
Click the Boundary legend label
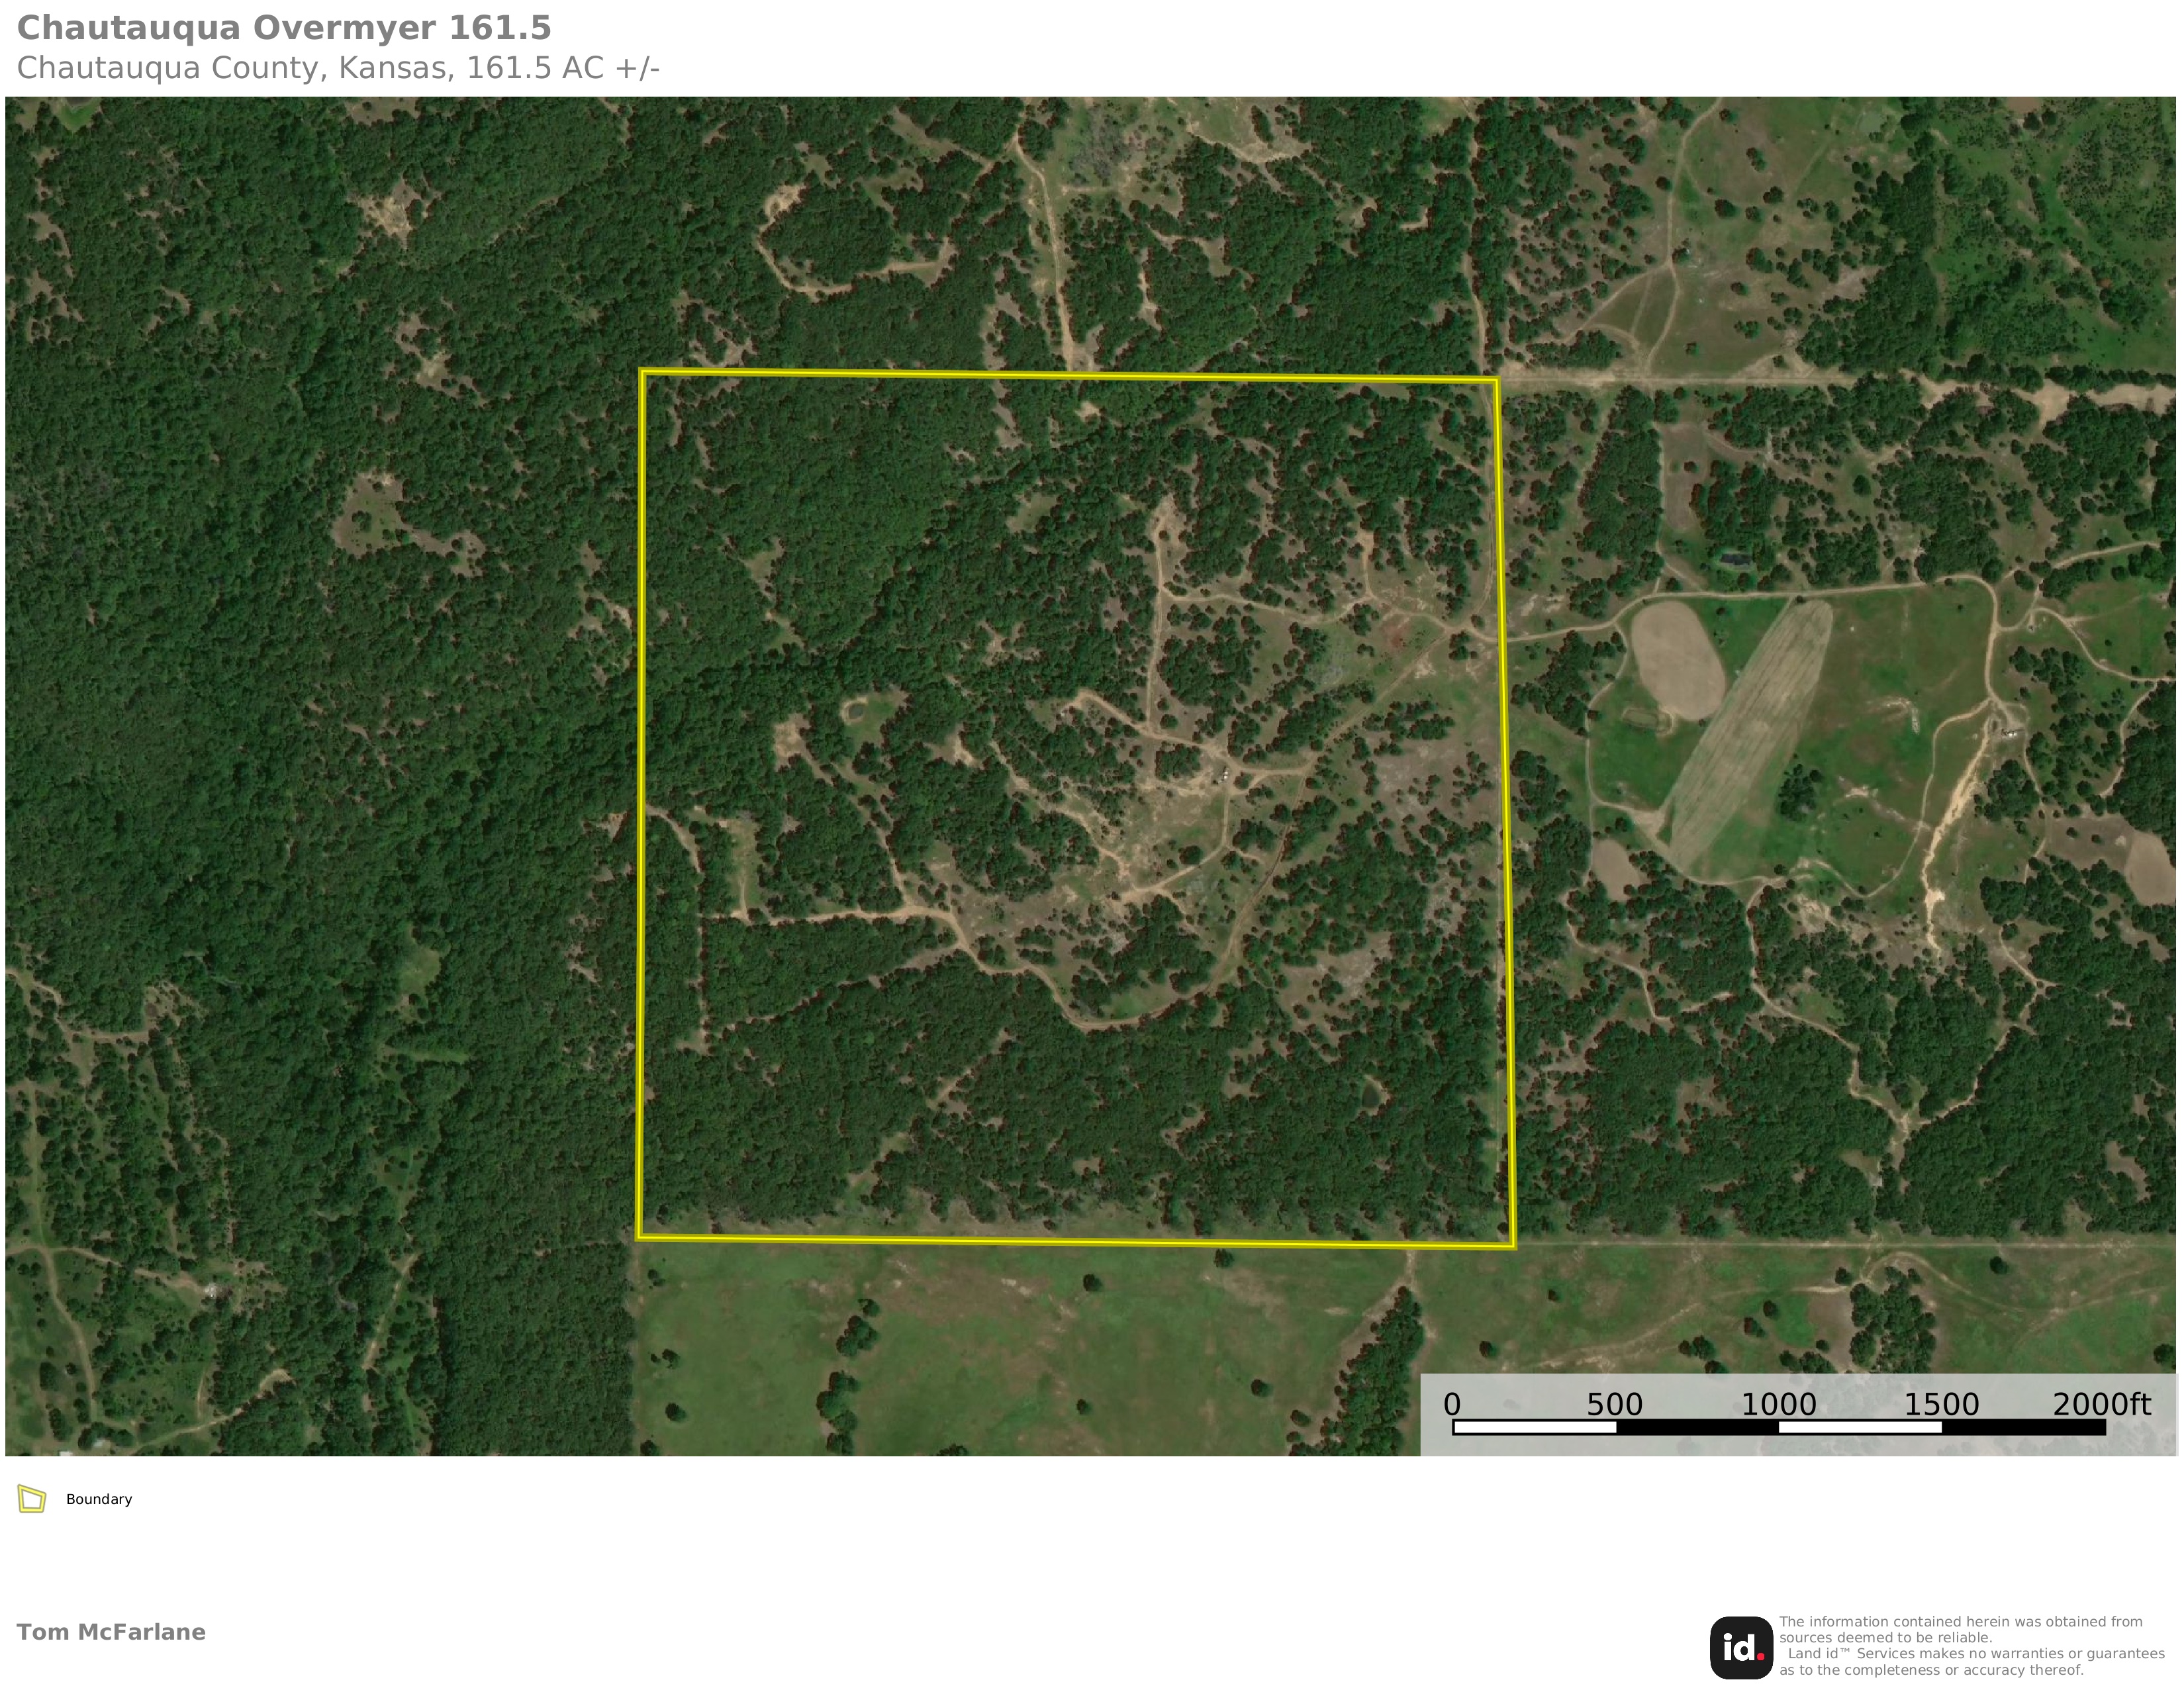[x=99, y=1499]
